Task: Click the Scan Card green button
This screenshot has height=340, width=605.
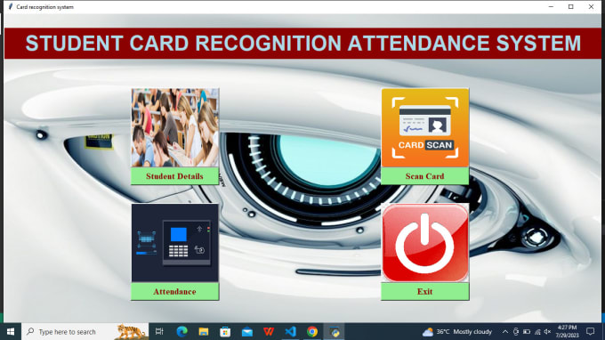Action: [425, 176]
